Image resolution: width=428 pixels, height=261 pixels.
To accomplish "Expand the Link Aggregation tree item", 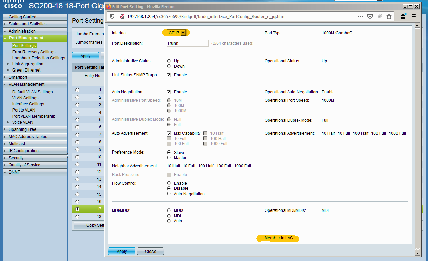I will [x=8, y=64].
